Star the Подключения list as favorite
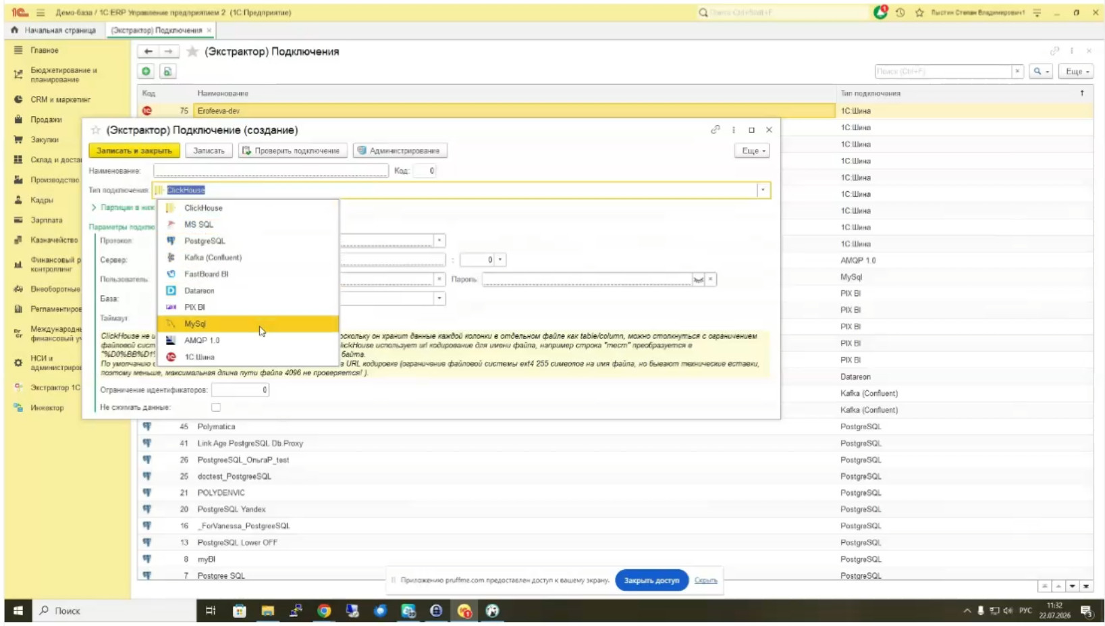Viewport: 1105px width, 626px height. 192,51
